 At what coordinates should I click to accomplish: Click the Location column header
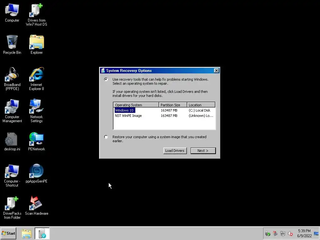tap(201, 105)
